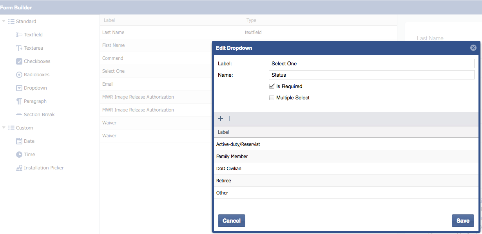The image size is (482, 234).
Task: Click the Time clock icon
Action: 19,155
